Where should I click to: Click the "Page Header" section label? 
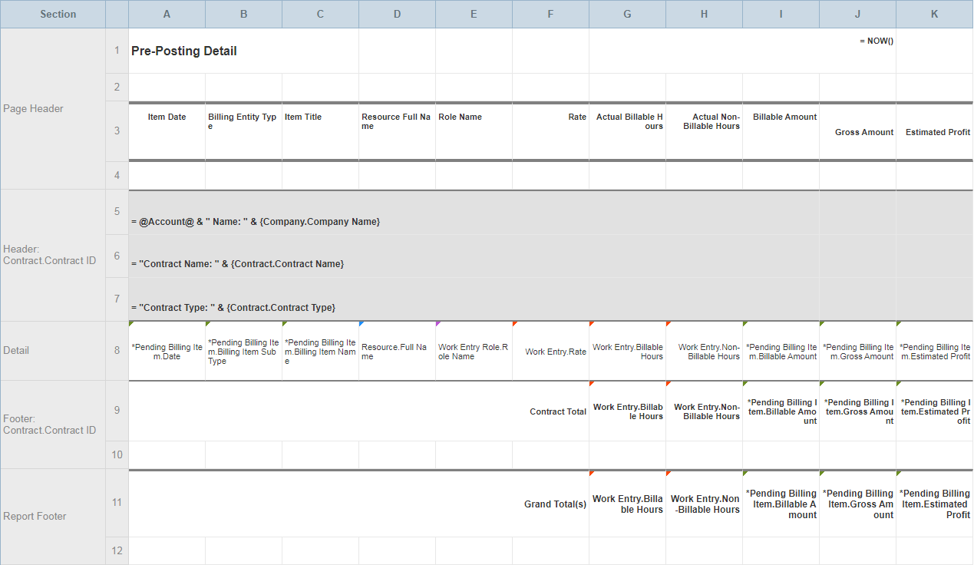[x=33, y=109]
